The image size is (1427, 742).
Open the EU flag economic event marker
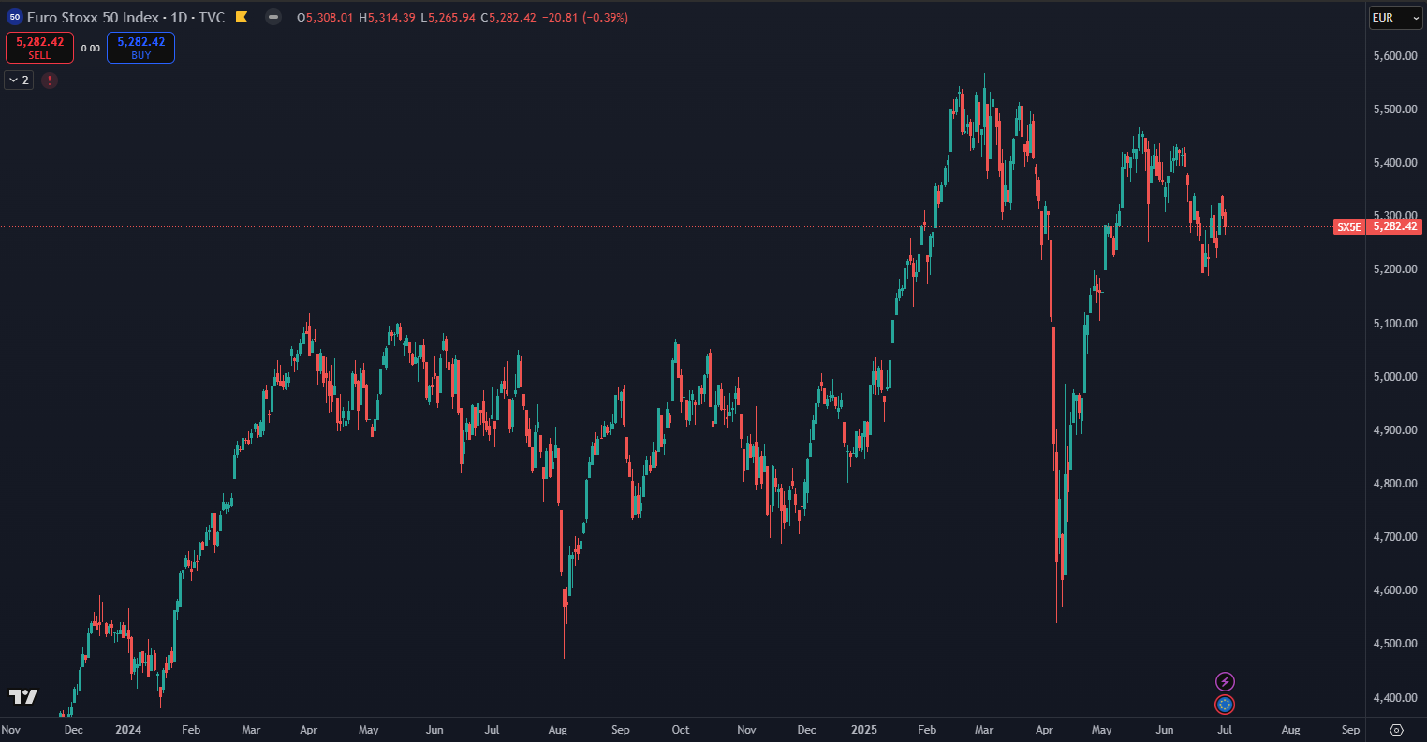click(1225, 705)
